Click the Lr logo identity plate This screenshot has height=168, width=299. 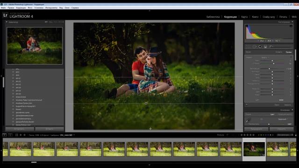(x=5, y=15)
